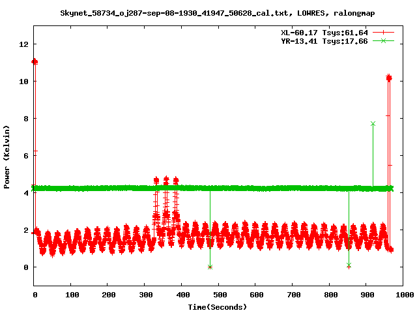Click y-axis tick label '0'

tap(26, 267)
